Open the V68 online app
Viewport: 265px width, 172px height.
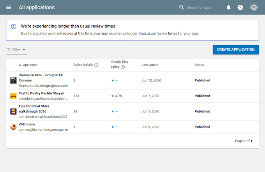(x=27, y=124)
